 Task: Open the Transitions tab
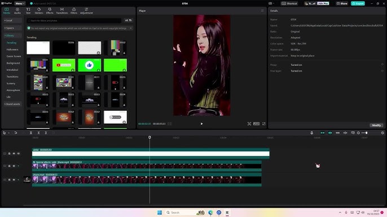[x=61, y=11]
